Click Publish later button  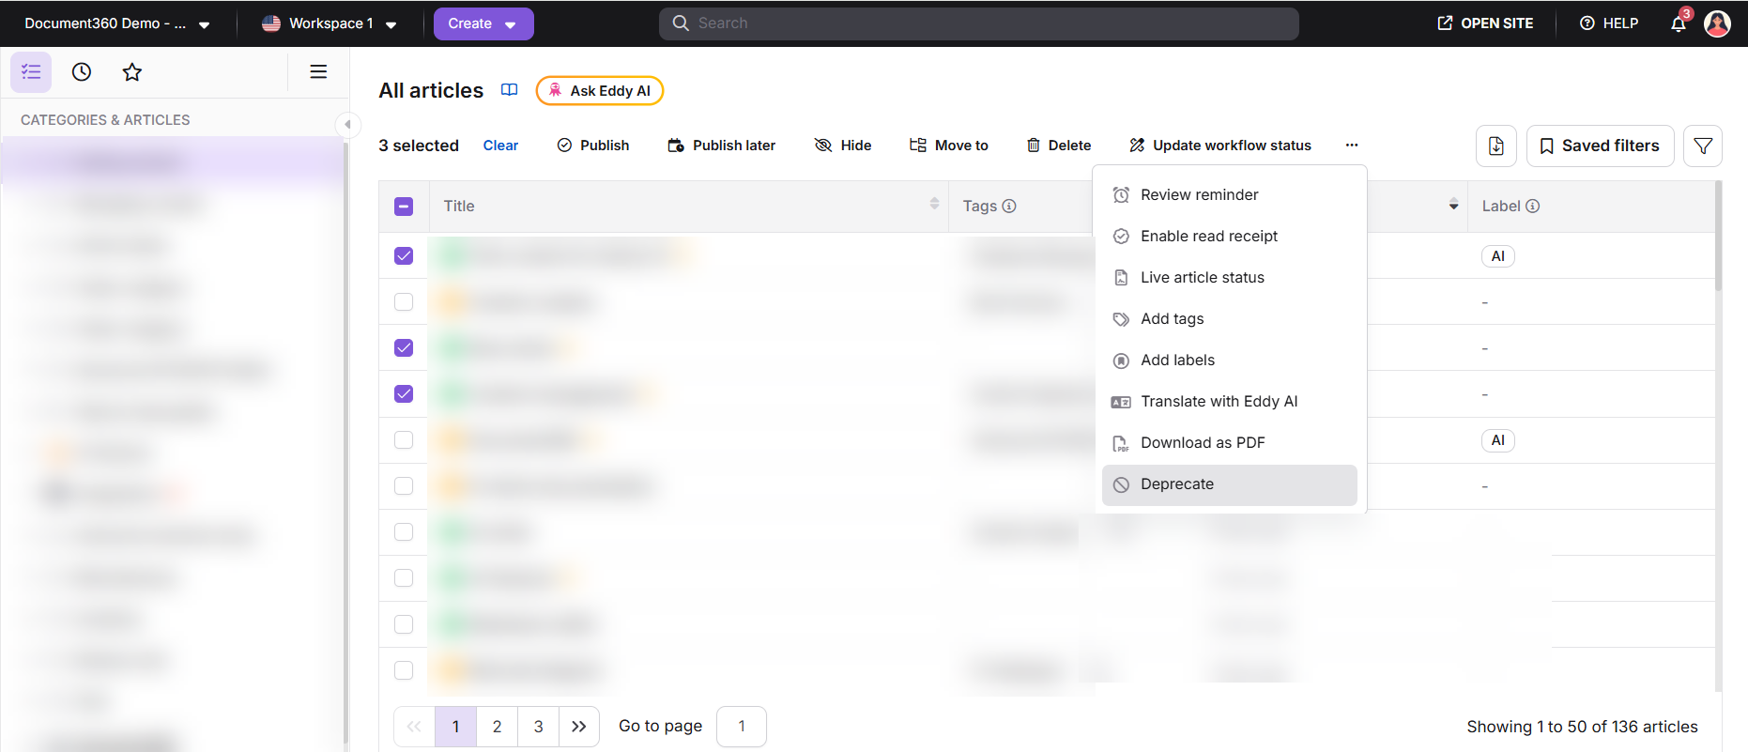pos(721,146)
